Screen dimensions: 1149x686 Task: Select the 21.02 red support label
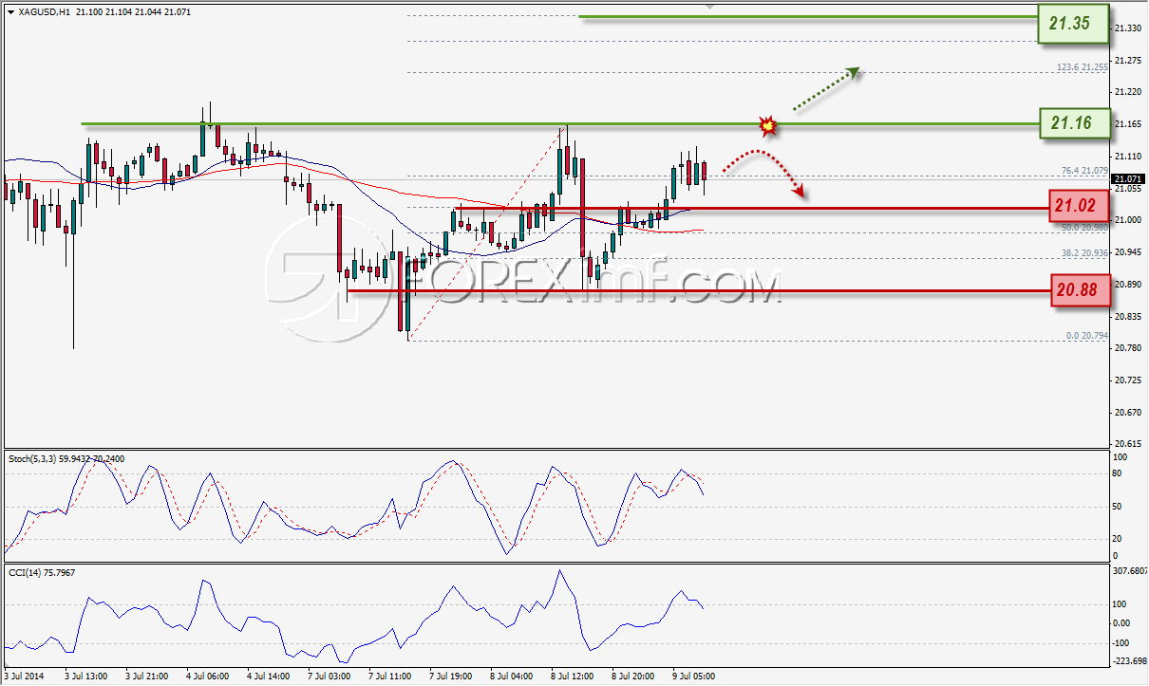tap(1080, 204)
